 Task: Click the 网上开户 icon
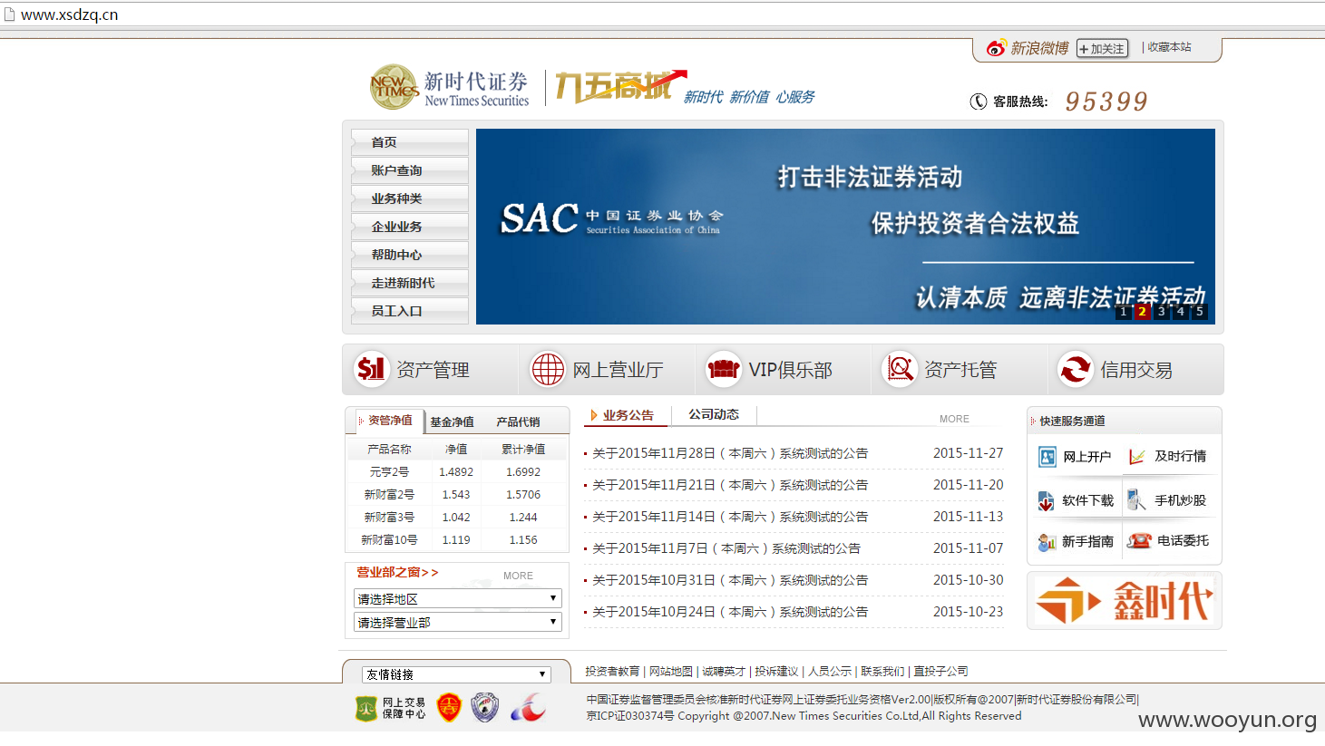click(x=1047, y=457)
